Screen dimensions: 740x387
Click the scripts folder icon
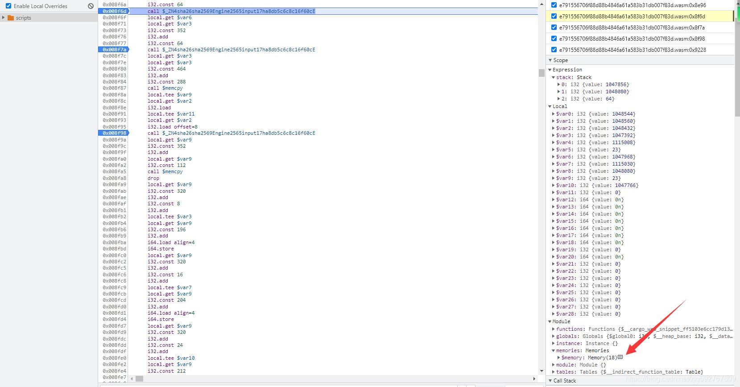pyautogui.click(x=11, y=18)
